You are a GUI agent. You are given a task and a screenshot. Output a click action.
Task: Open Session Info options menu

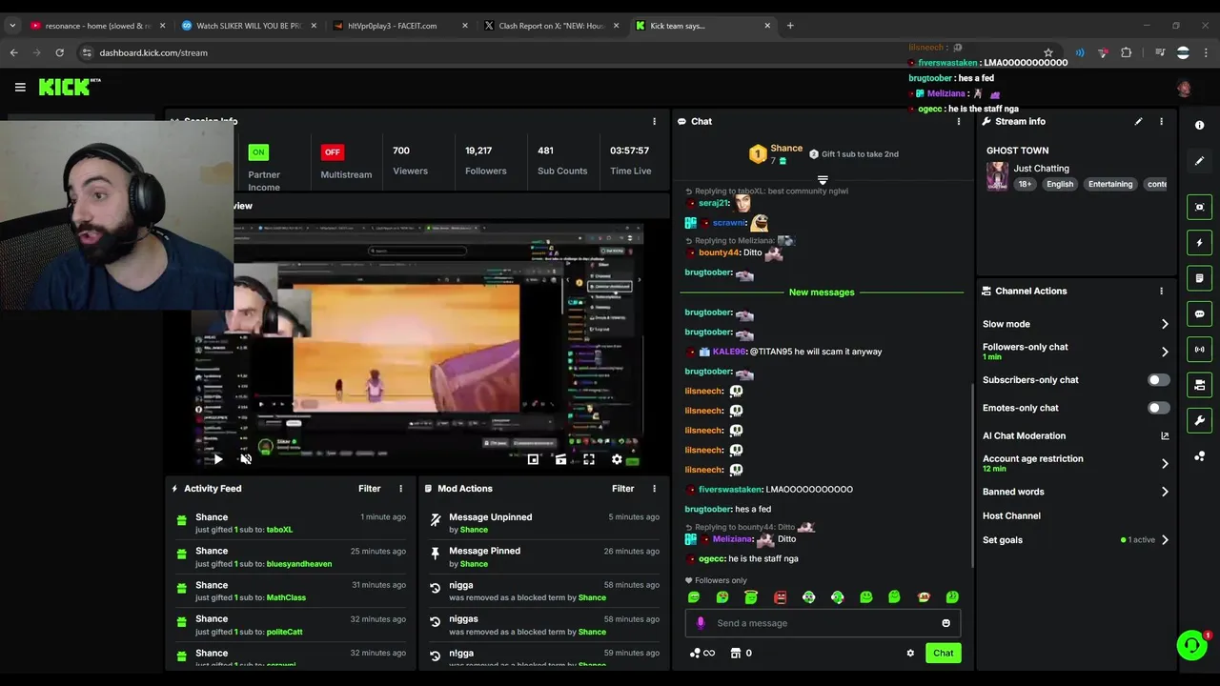tap(654, 121)
